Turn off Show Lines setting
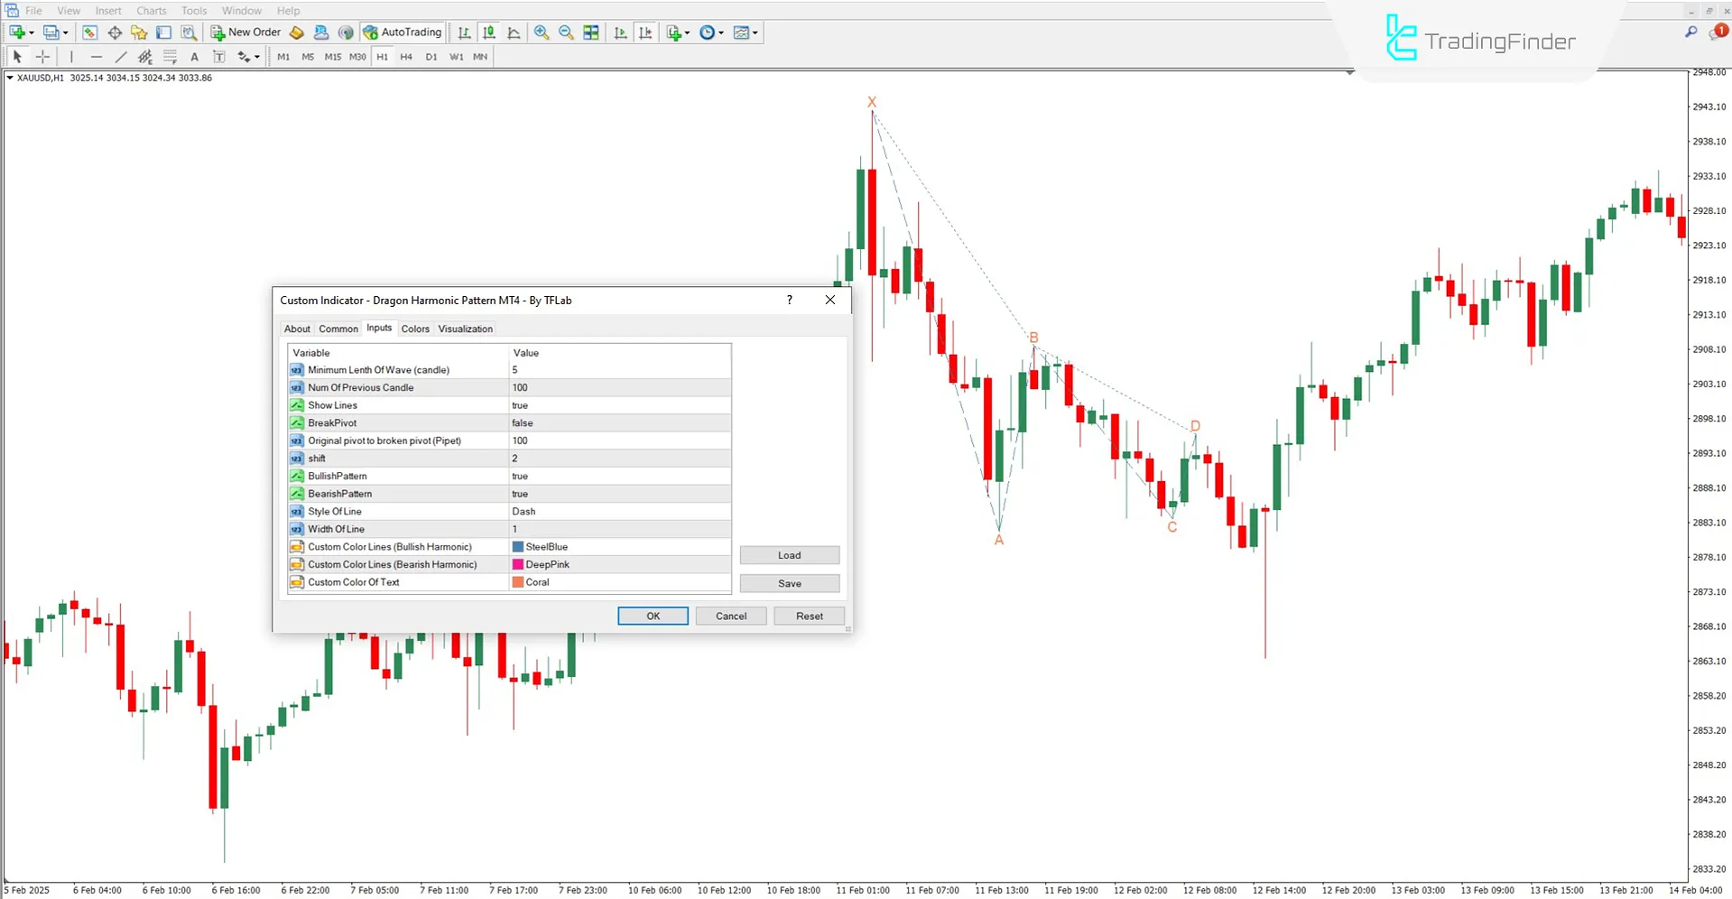The width and height of the screenshot is (1732, 899). (x=619, y=404)
